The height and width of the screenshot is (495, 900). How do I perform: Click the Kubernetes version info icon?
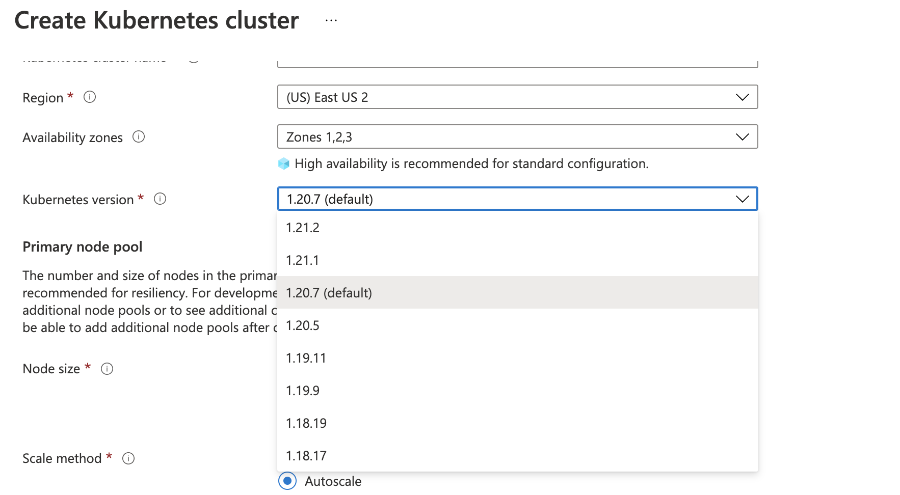tap(160, 199)
